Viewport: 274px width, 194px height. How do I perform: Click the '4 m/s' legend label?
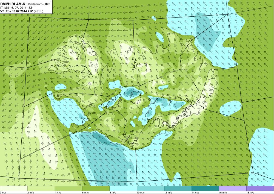58,193
